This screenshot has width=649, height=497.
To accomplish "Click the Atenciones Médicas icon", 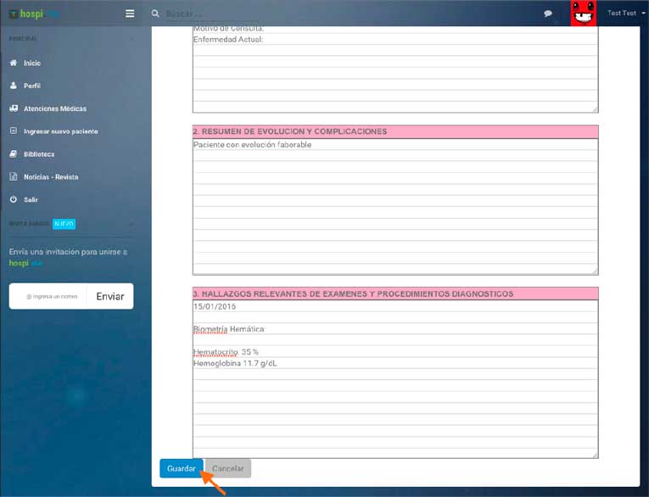I will 14,109.
